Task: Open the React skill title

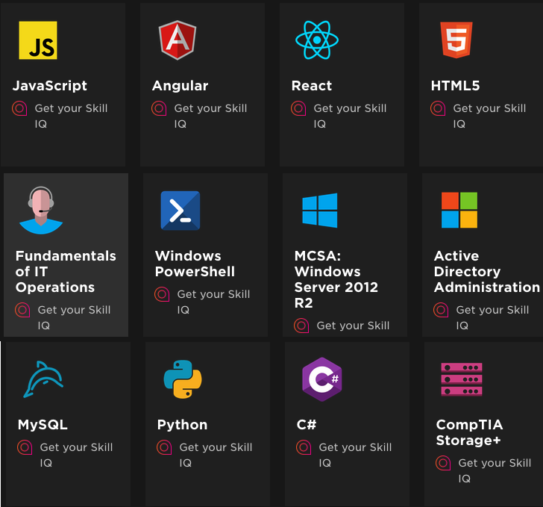Action: 312,86
